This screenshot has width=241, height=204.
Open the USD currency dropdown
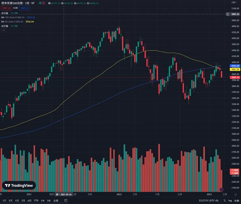(x=234, y=3)
